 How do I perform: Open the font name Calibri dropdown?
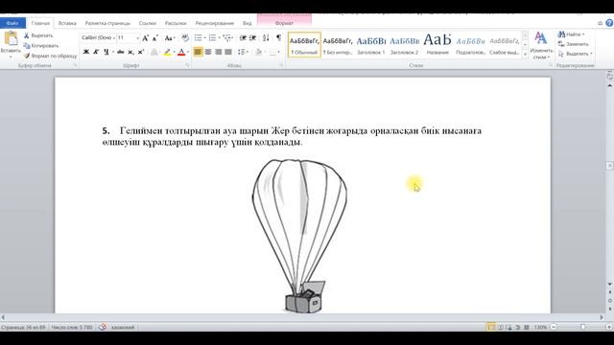click(114, 38)
